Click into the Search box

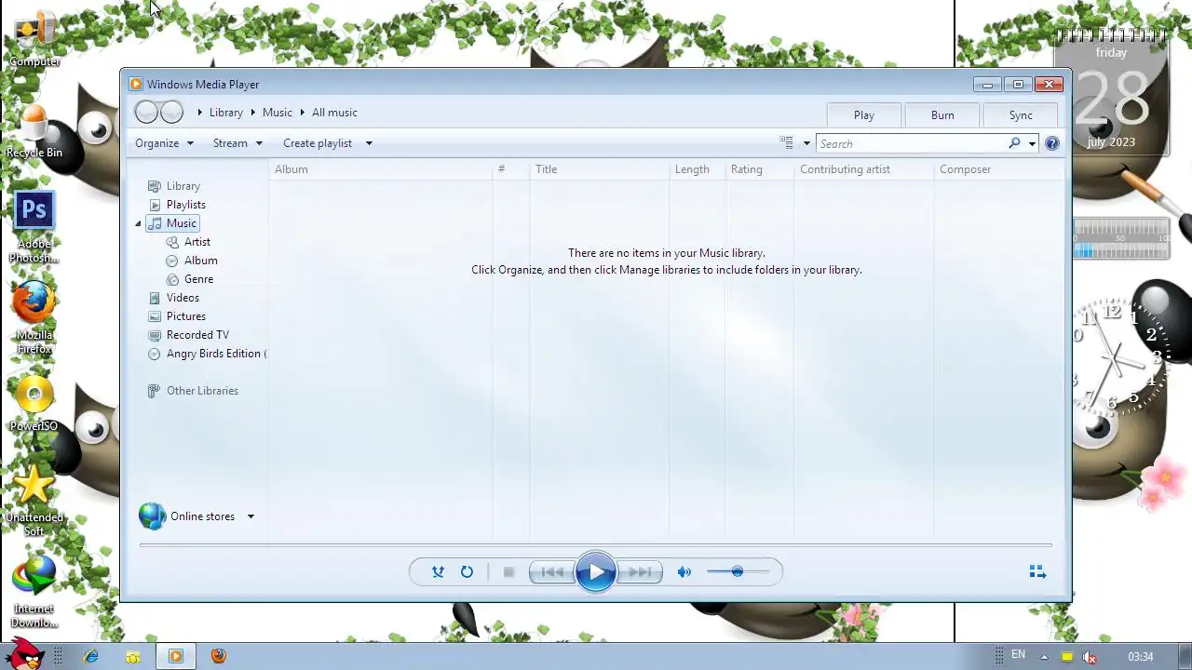pyautogui.click(x=911, y=143)
